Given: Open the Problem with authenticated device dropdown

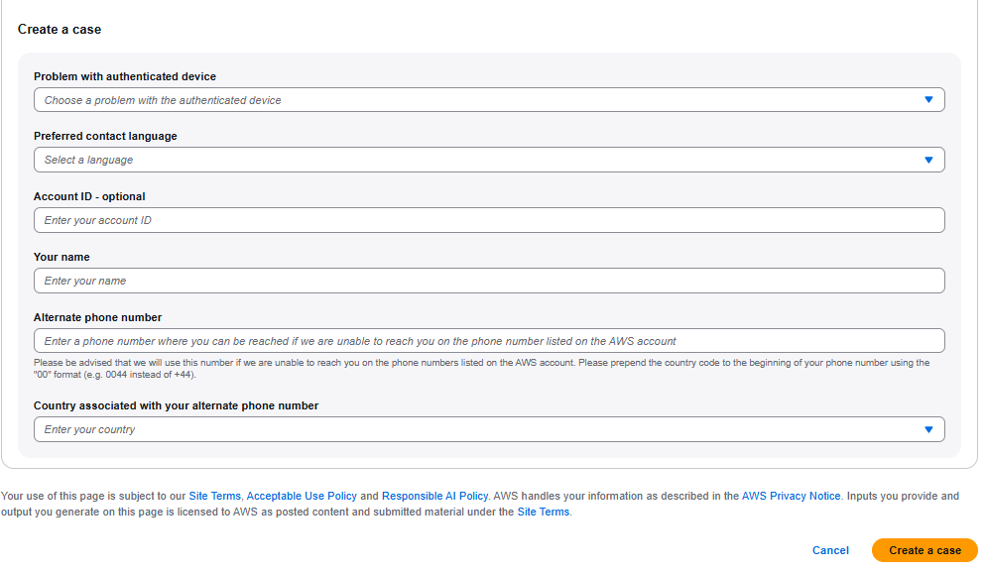Looking at the screenshot, I should point(489,100).
